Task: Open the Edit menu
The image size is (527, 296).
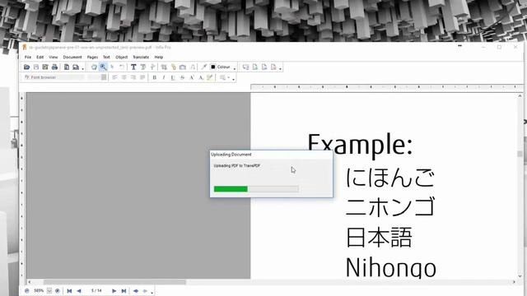Action: (40, 57)
